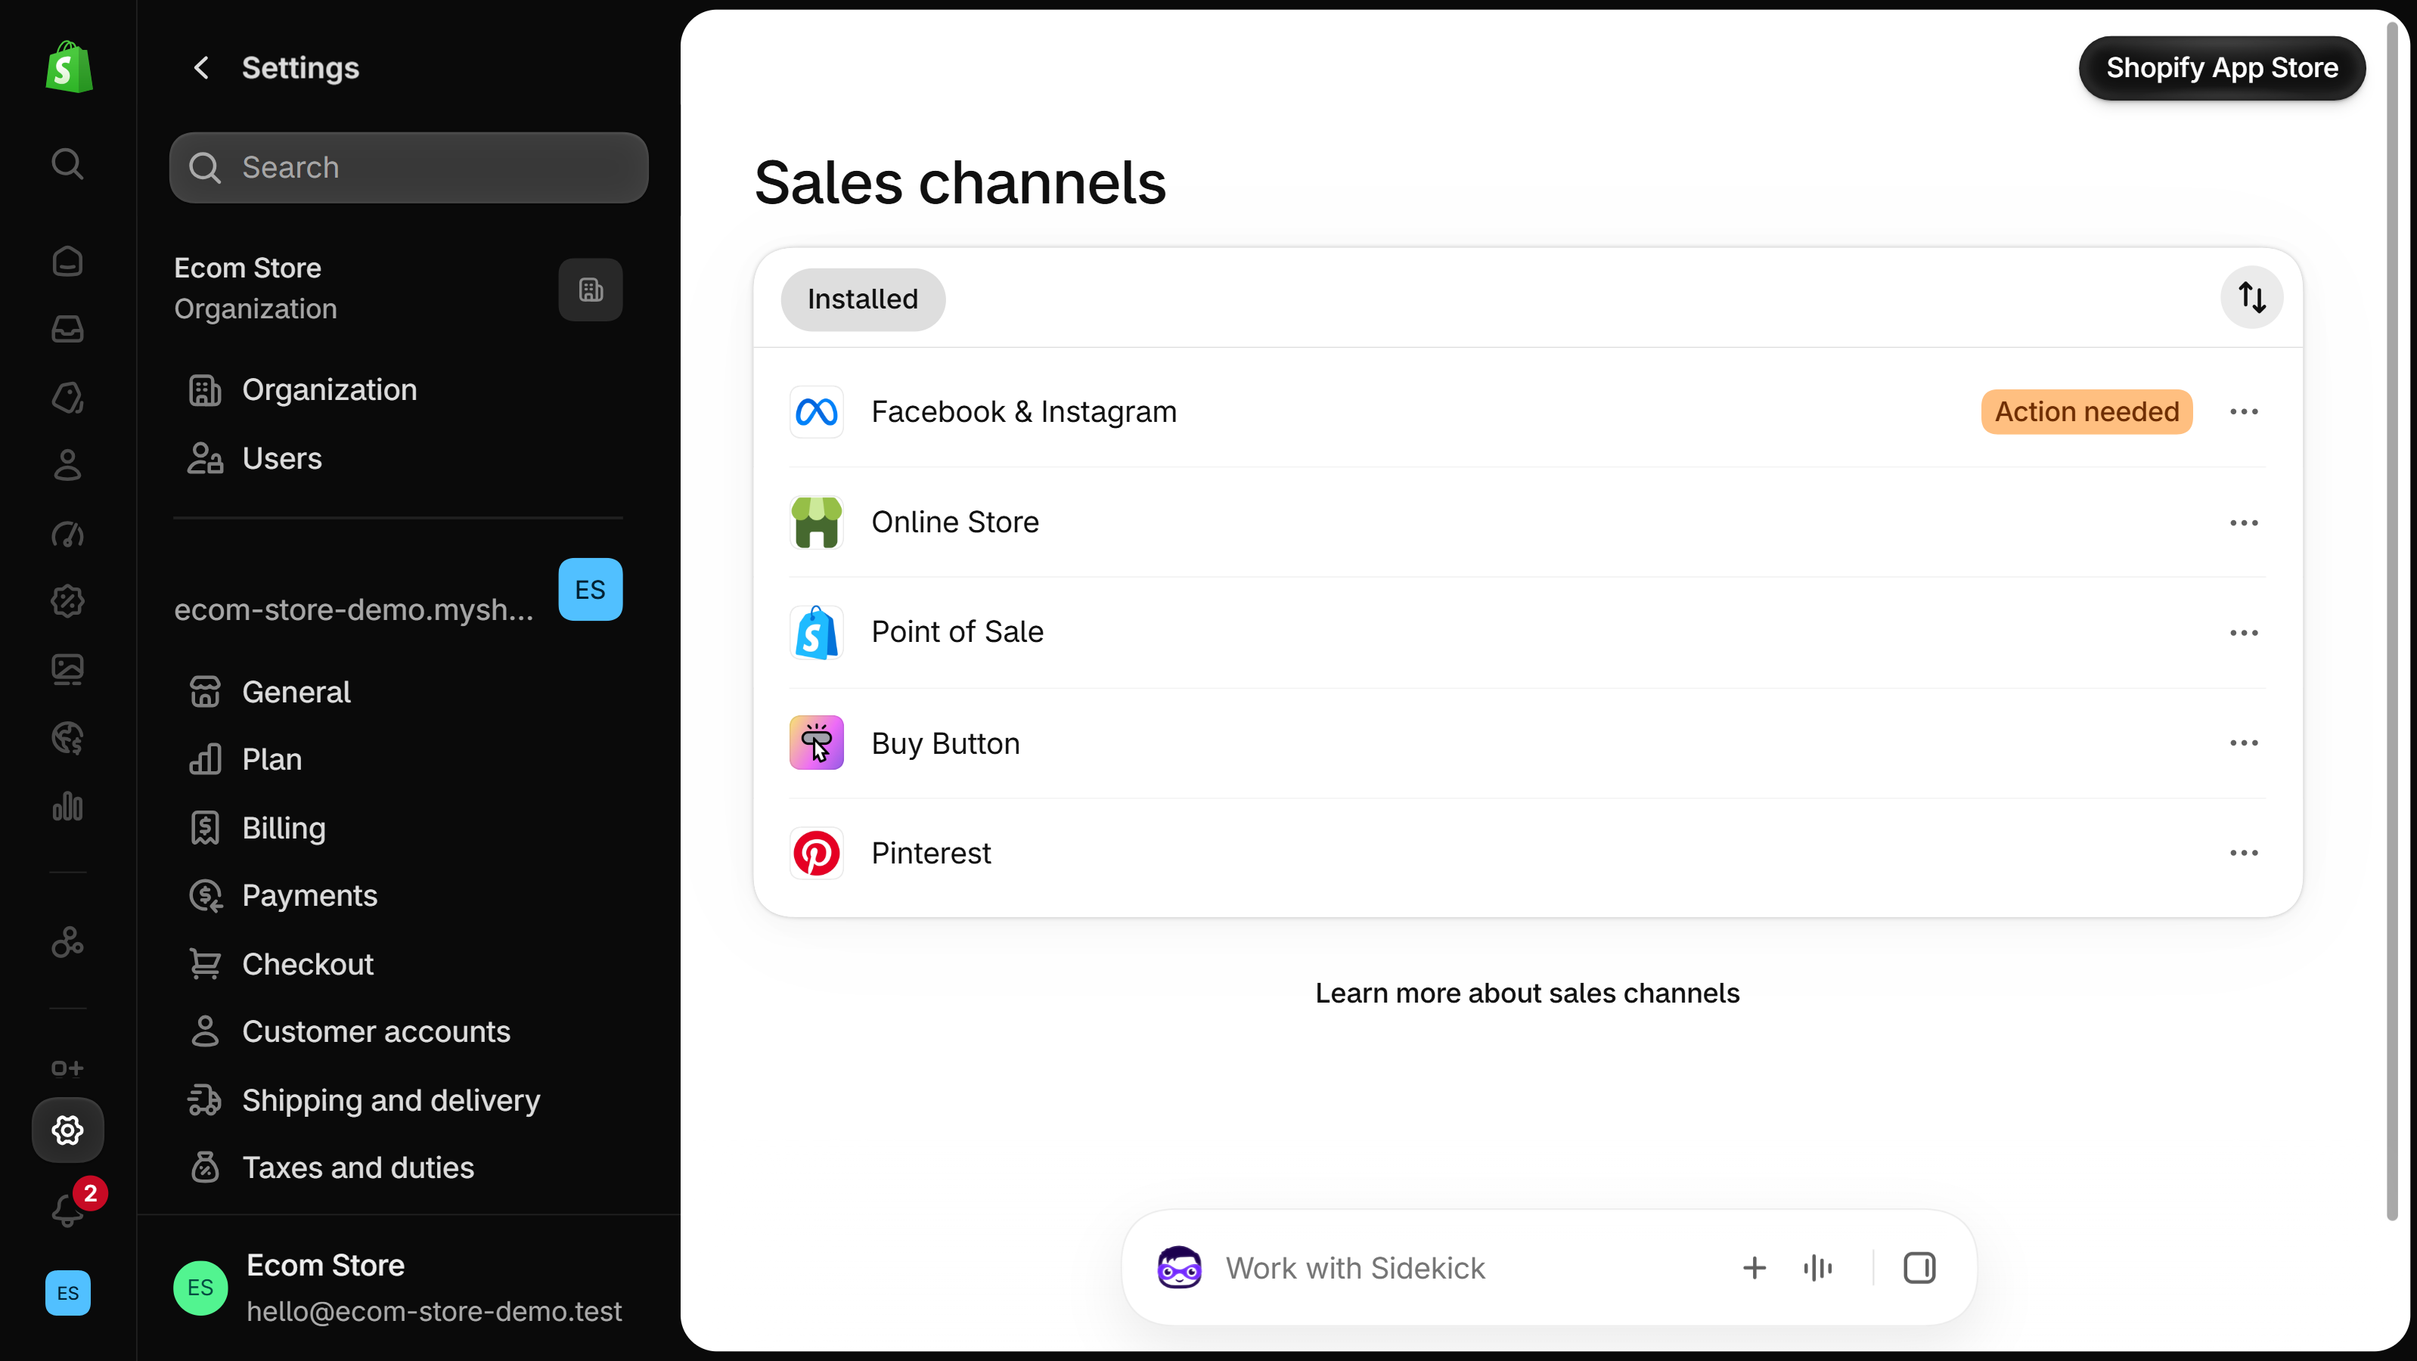Screen dimensions: 2417x1361
Task: Click the ecom-store-demo.mysh... store domain
Action: tap(354, 609)
